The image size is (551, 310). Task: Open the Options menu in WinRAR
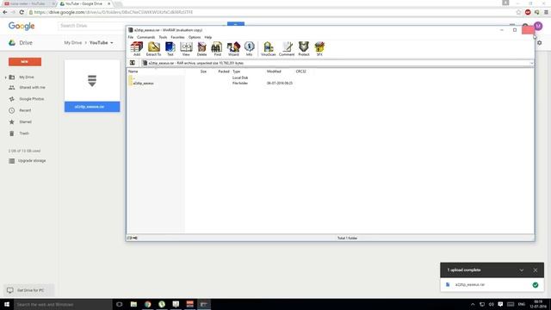[195, 37]
